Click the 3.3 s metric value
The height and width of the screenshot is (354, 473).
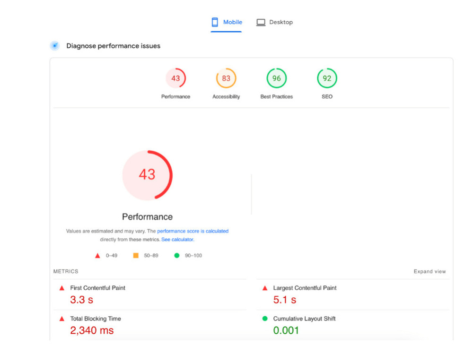pyautogui.click(x=82, y=300)
